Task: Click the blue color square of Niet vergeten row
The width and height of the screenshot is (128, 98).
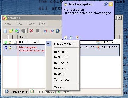Action: (x=6, y=48)
